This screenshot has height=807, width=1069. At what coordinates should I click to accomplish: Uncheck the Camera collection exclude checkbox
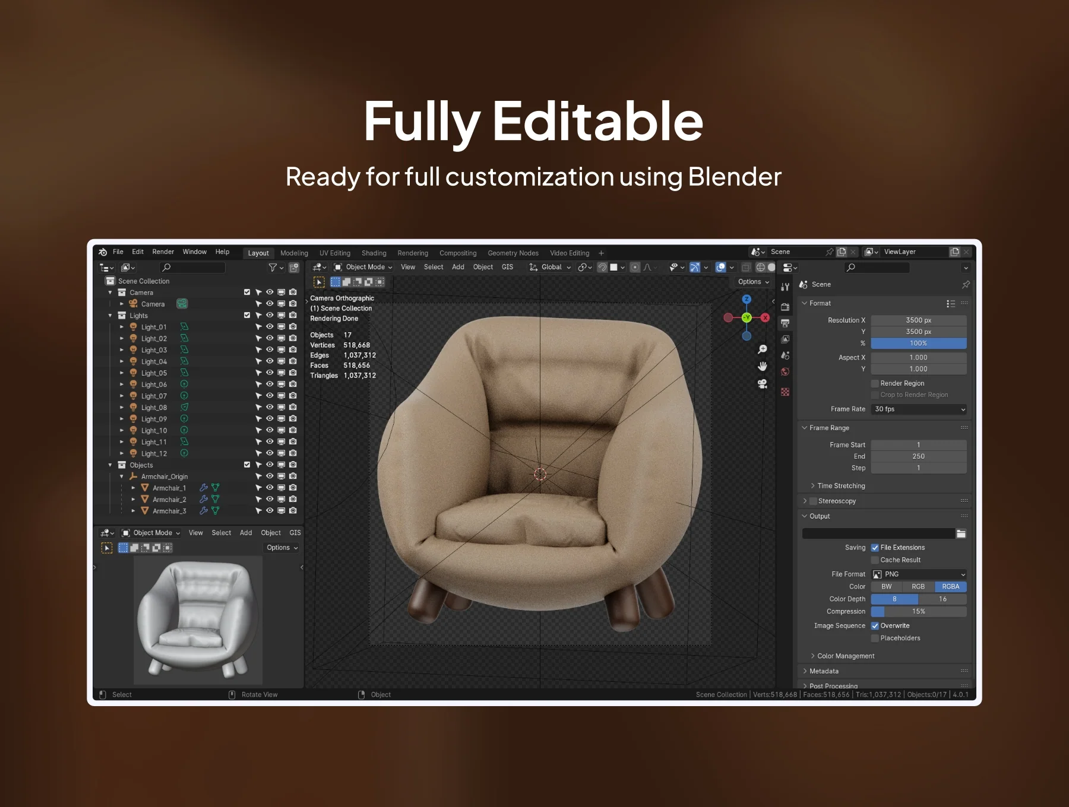click(247, 293)
